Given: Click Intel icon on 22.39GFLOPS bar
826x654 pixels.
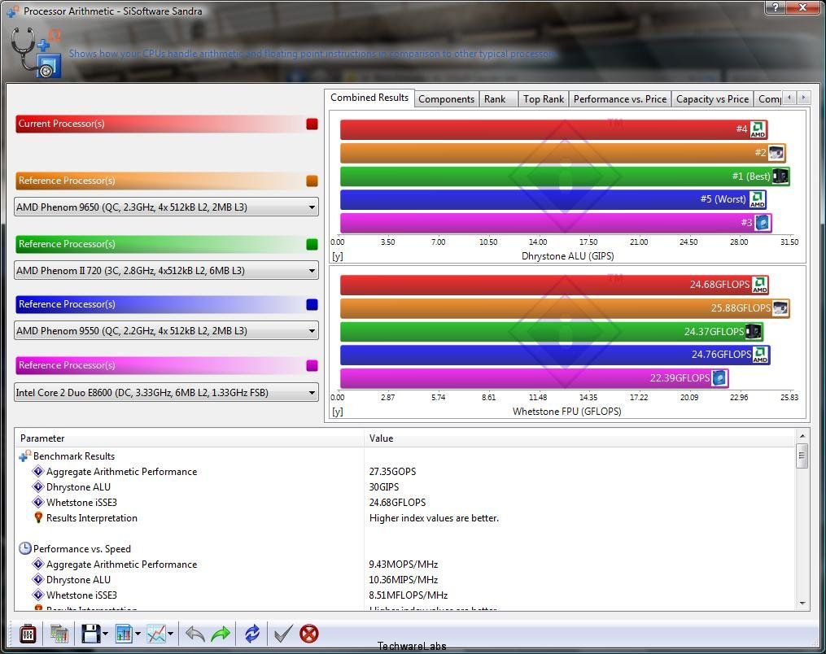Looking at the screenshot, I should pos(719,377).
